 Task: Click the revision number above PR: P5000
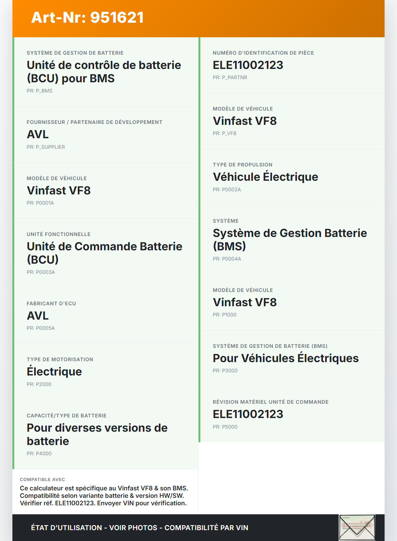248,414
